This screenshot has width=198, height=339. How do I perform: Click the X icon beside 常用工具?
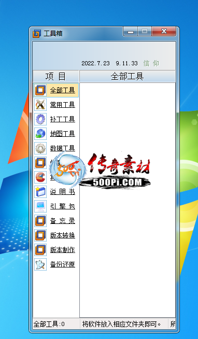coord(40,105)
